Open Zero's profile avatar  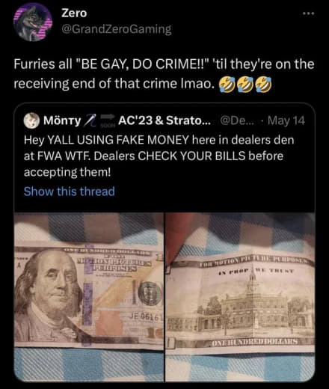pos(33,22)
